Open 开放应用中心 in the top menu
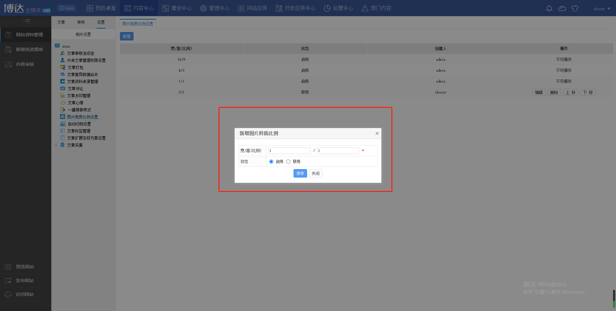Image resolution: width=616 pixels, height=311 pixels. pos(295,8)
